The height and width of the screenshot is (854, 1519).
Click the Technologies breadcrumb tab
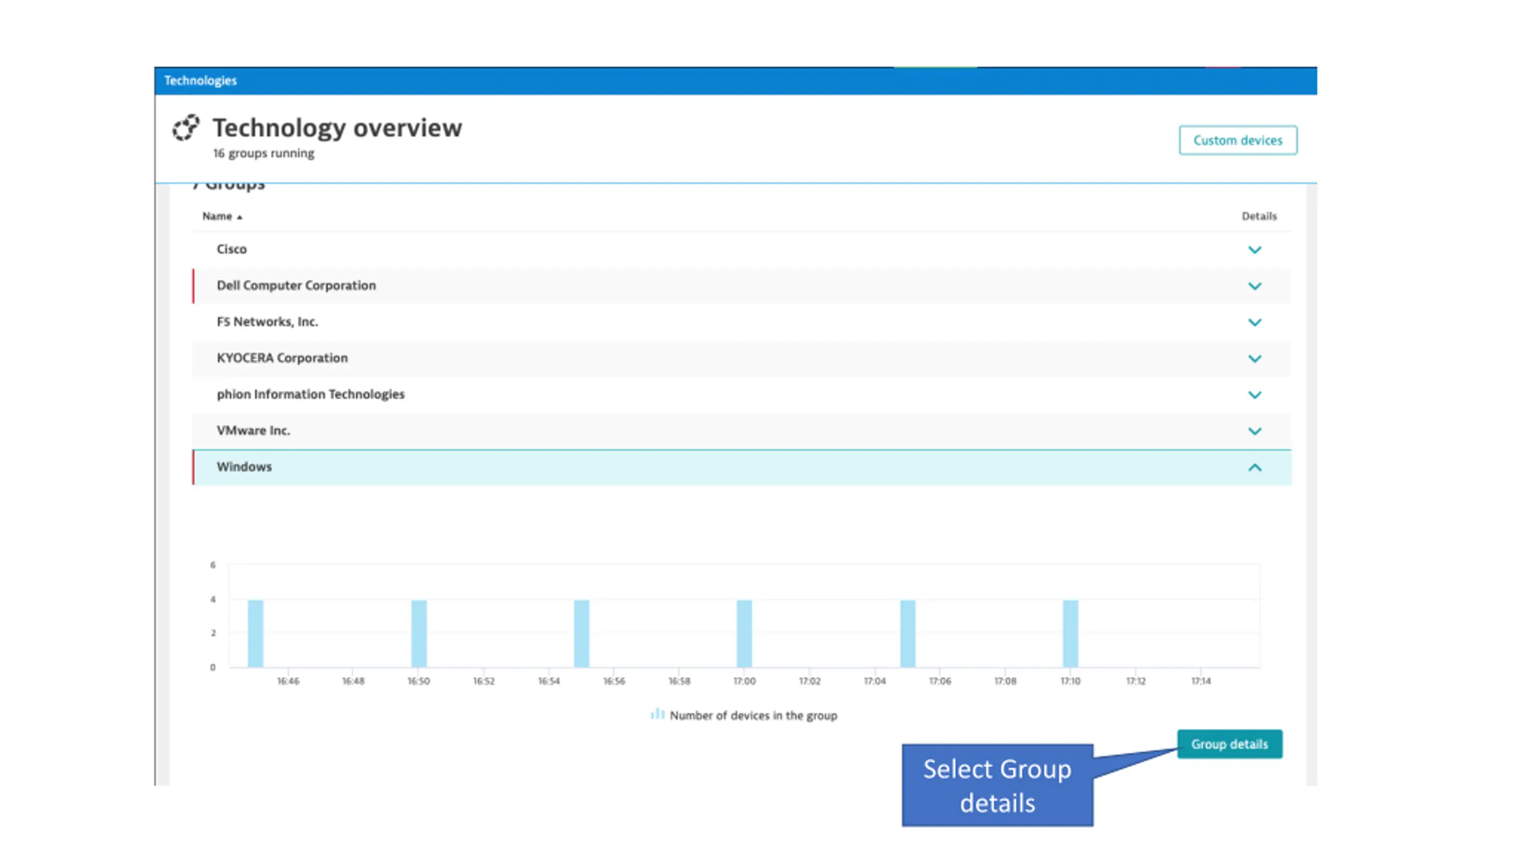(x=200, y=81)
